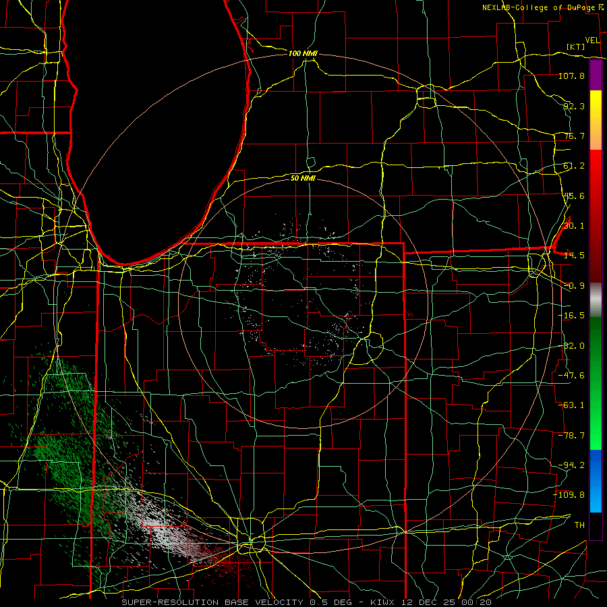Pick the red segment of velocity color bar
This screenshot has height=607, width=607.
click(596, 216)
